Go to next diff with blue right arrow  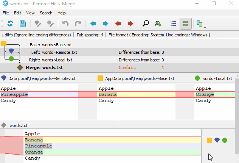pos(106,24)
